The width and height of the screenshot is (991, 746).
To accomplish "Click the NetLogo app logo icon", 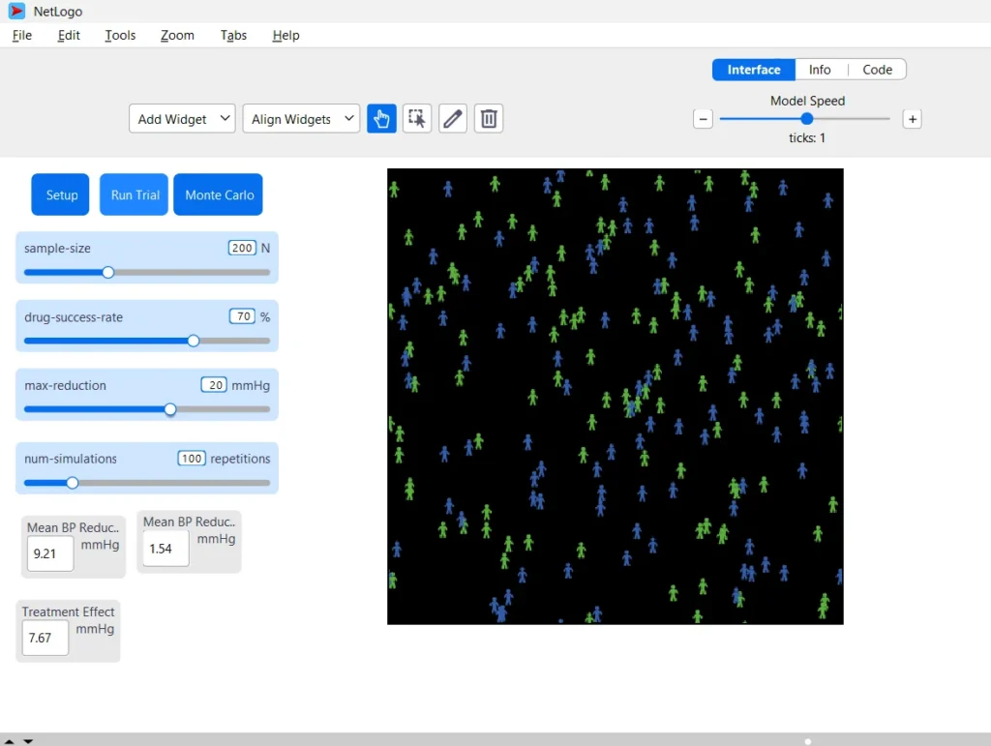I will [x=16, y=11].
